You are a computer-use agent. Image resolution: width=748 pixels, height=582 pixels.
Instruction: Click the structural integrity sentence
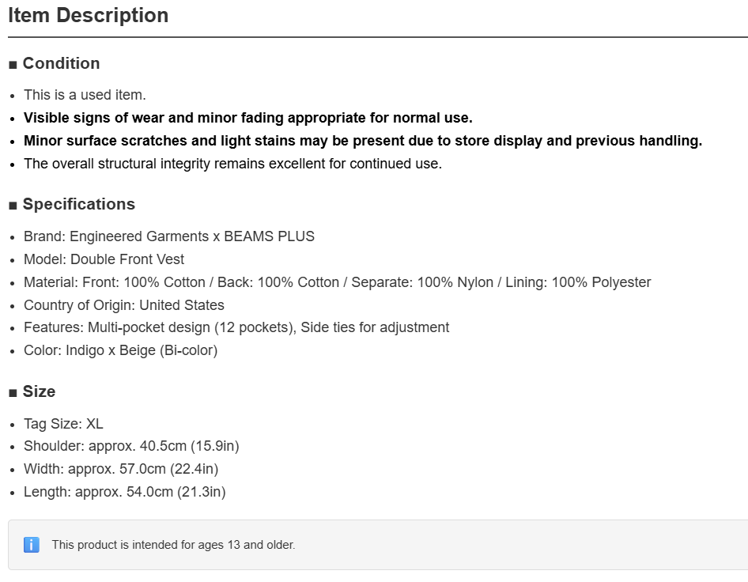[232, 164]
